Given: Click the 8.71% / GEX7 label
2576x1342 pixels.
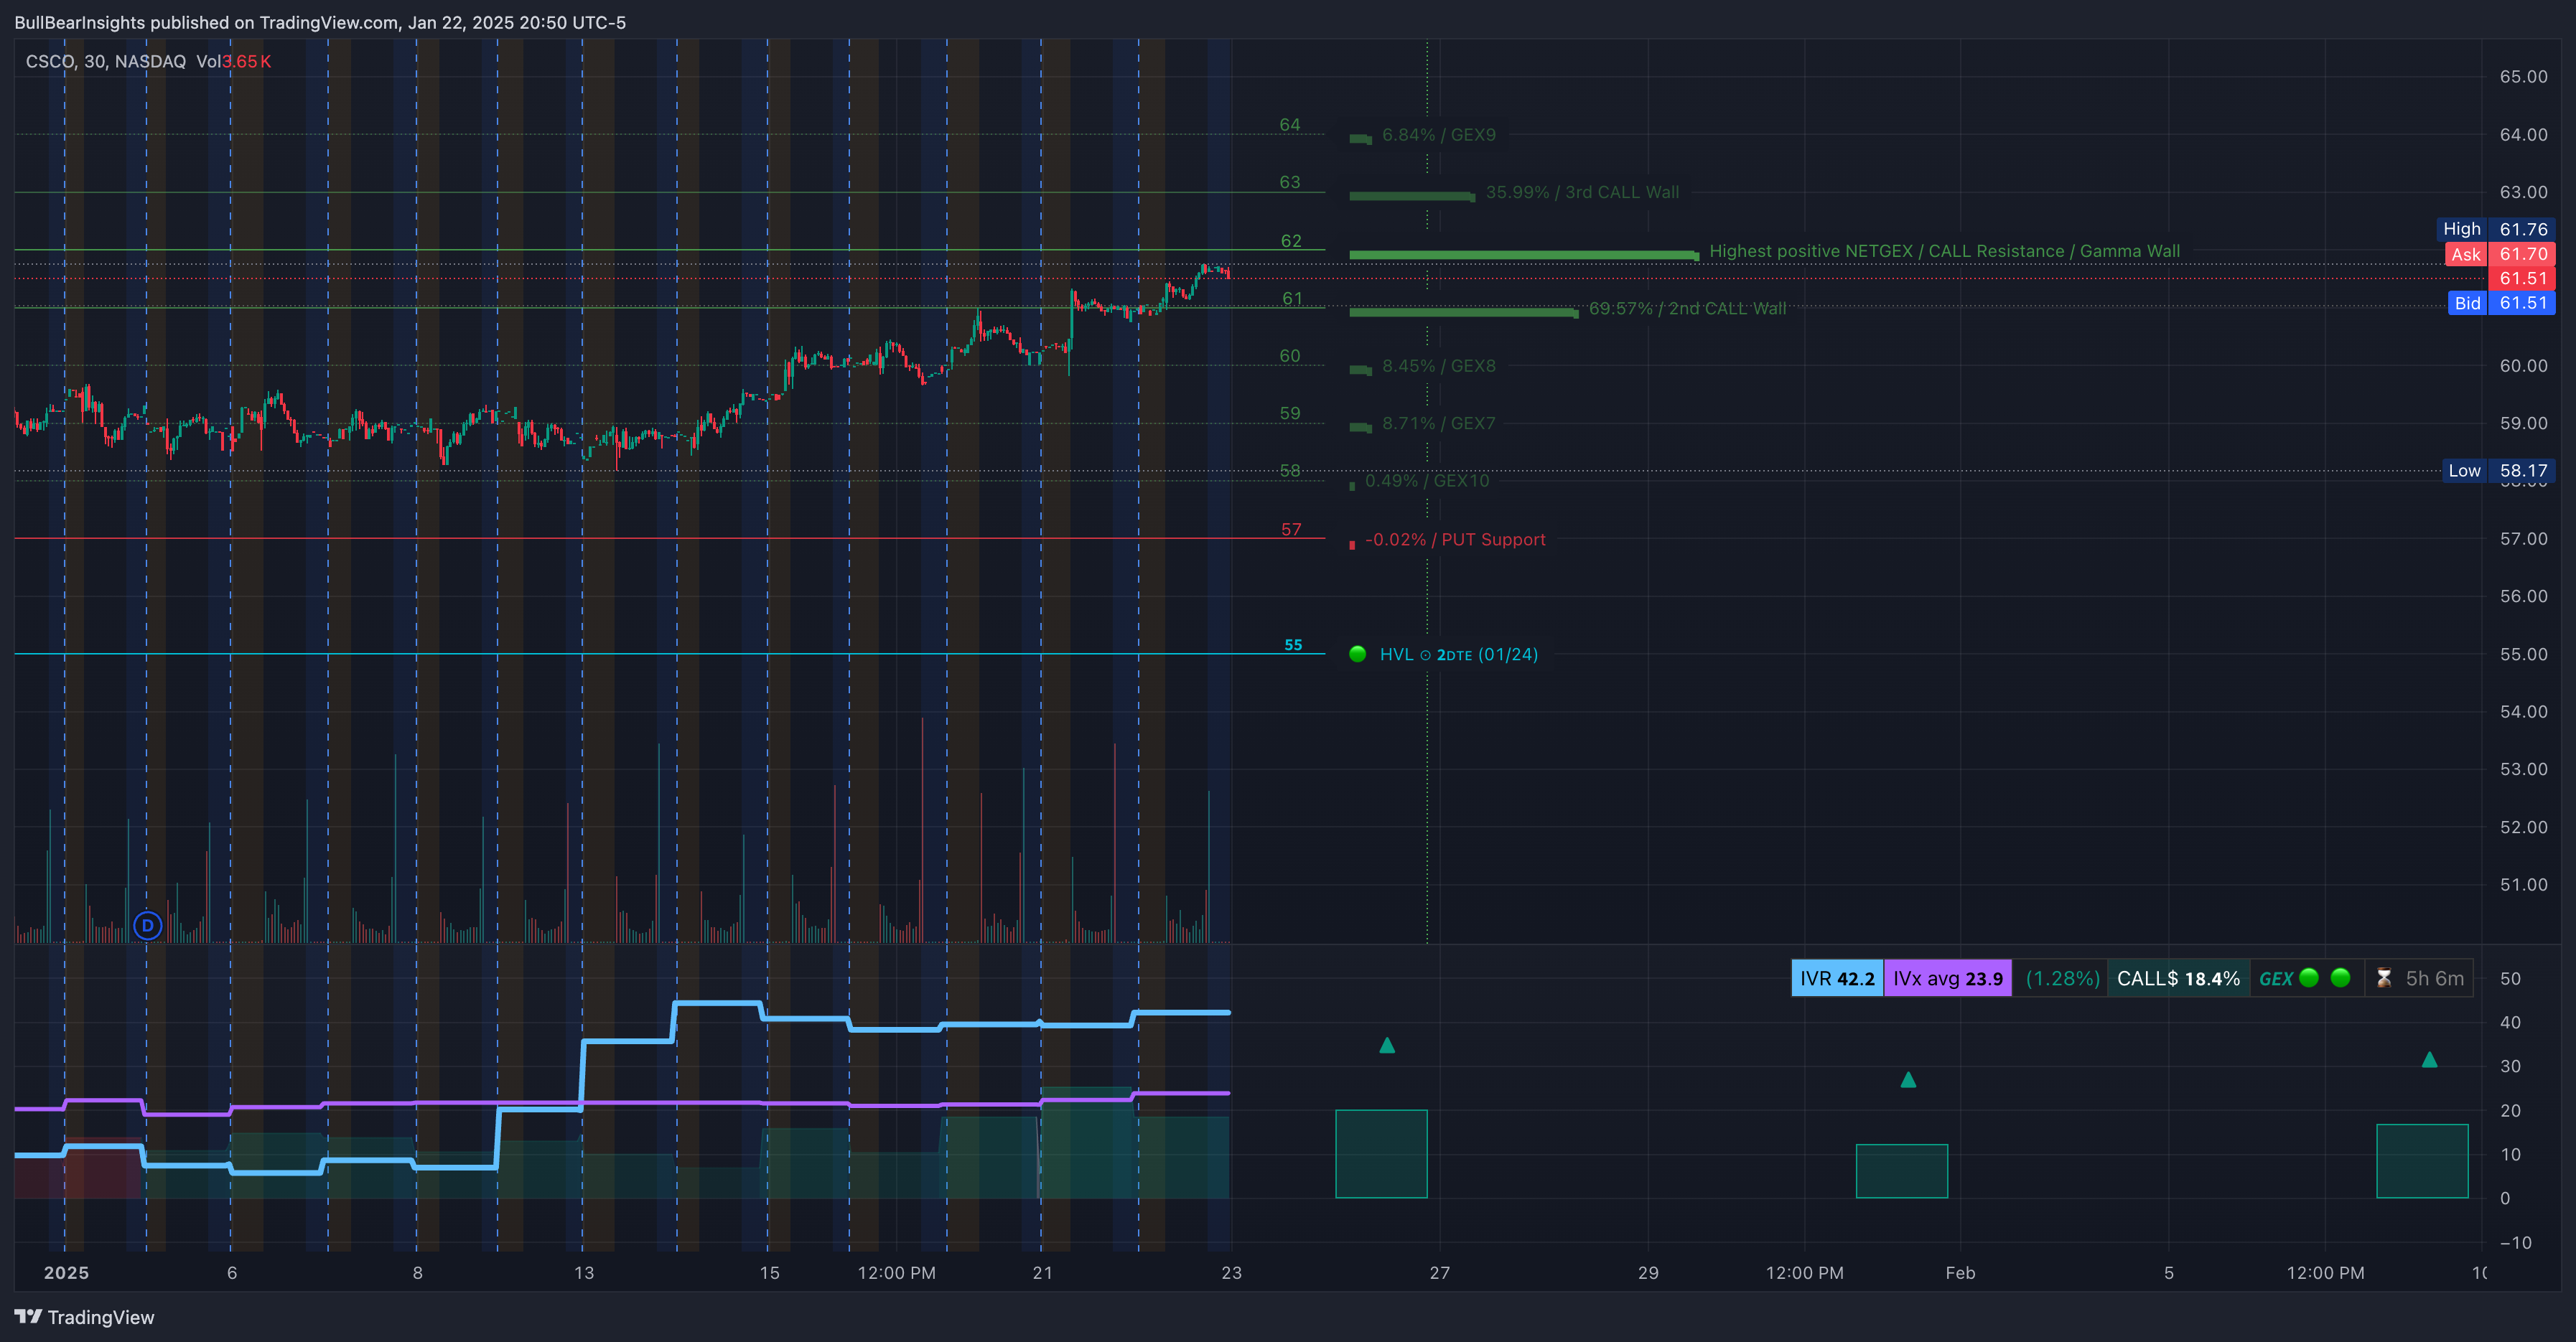Looking at the screenshot, I should pyautogui.click(x=1438, y=423).
